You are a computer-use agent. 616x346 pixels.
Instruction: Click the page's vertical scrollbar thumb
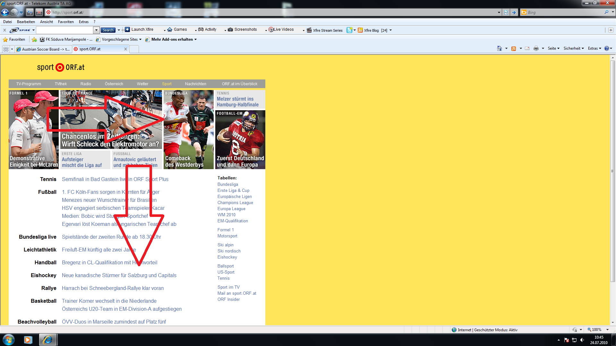(x=612, y=171)
